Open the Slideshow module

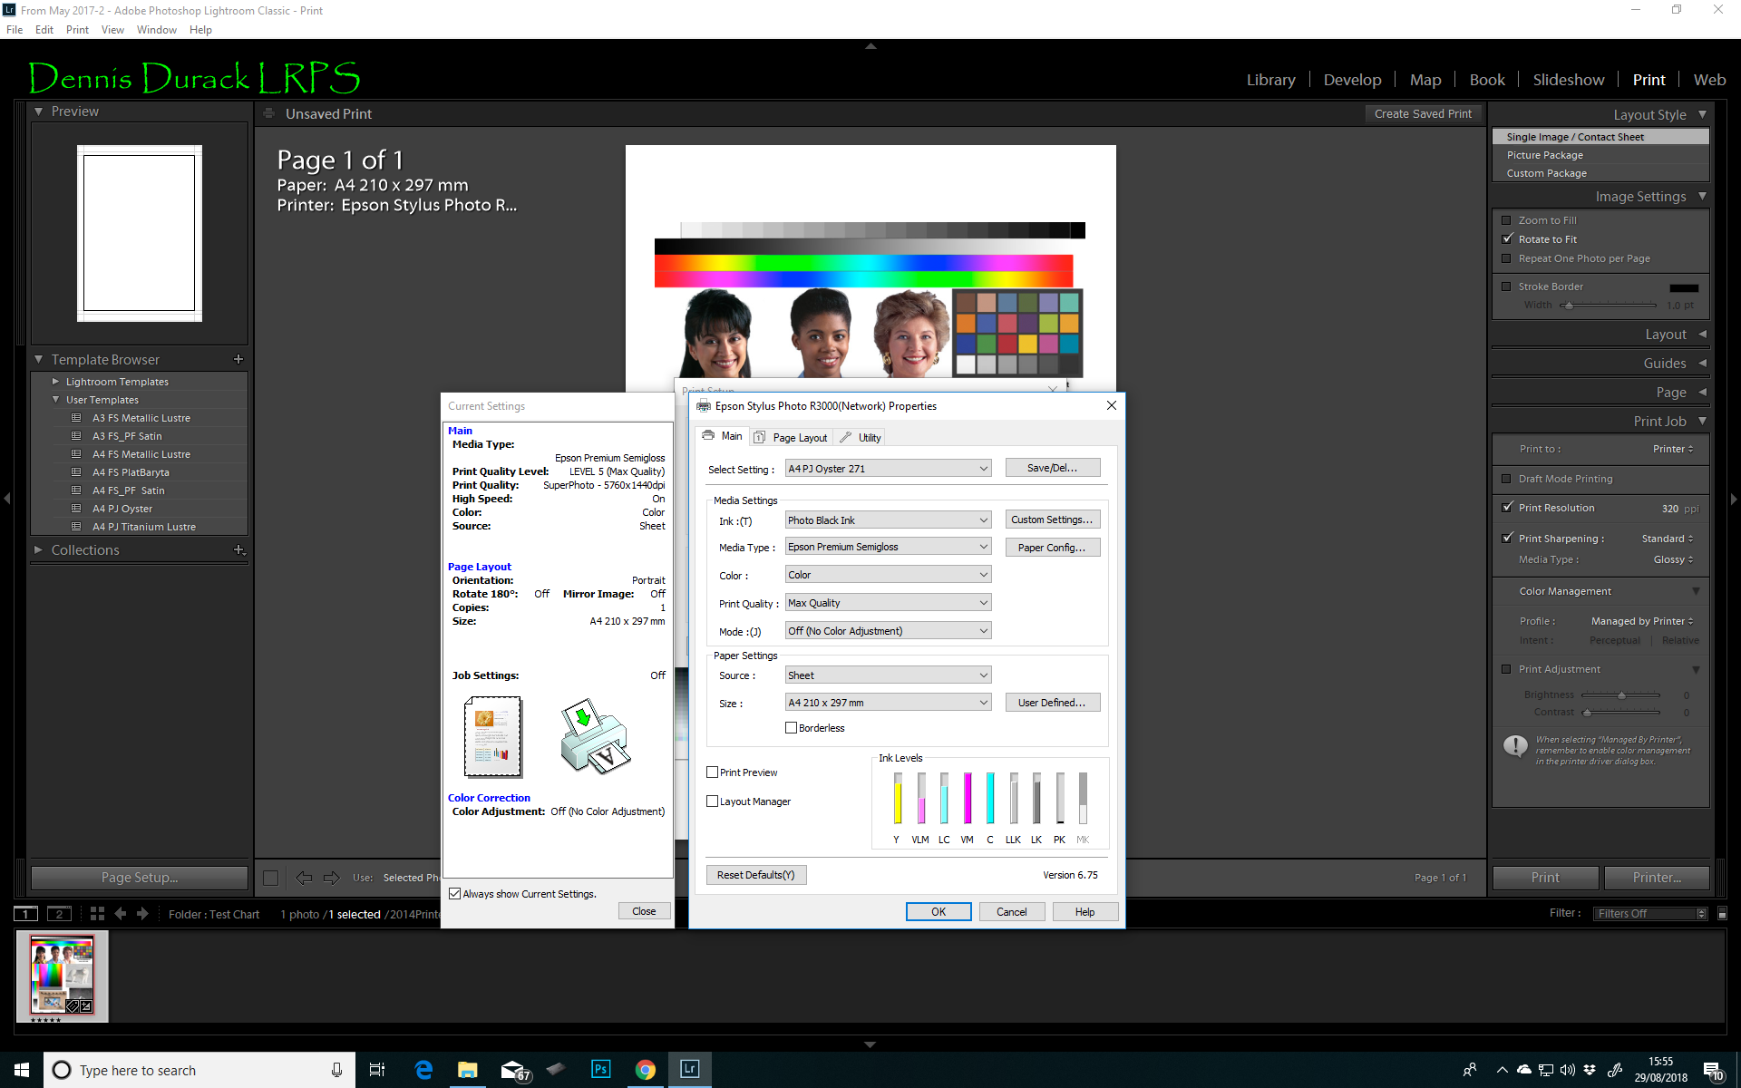[x=1568, y=80]
